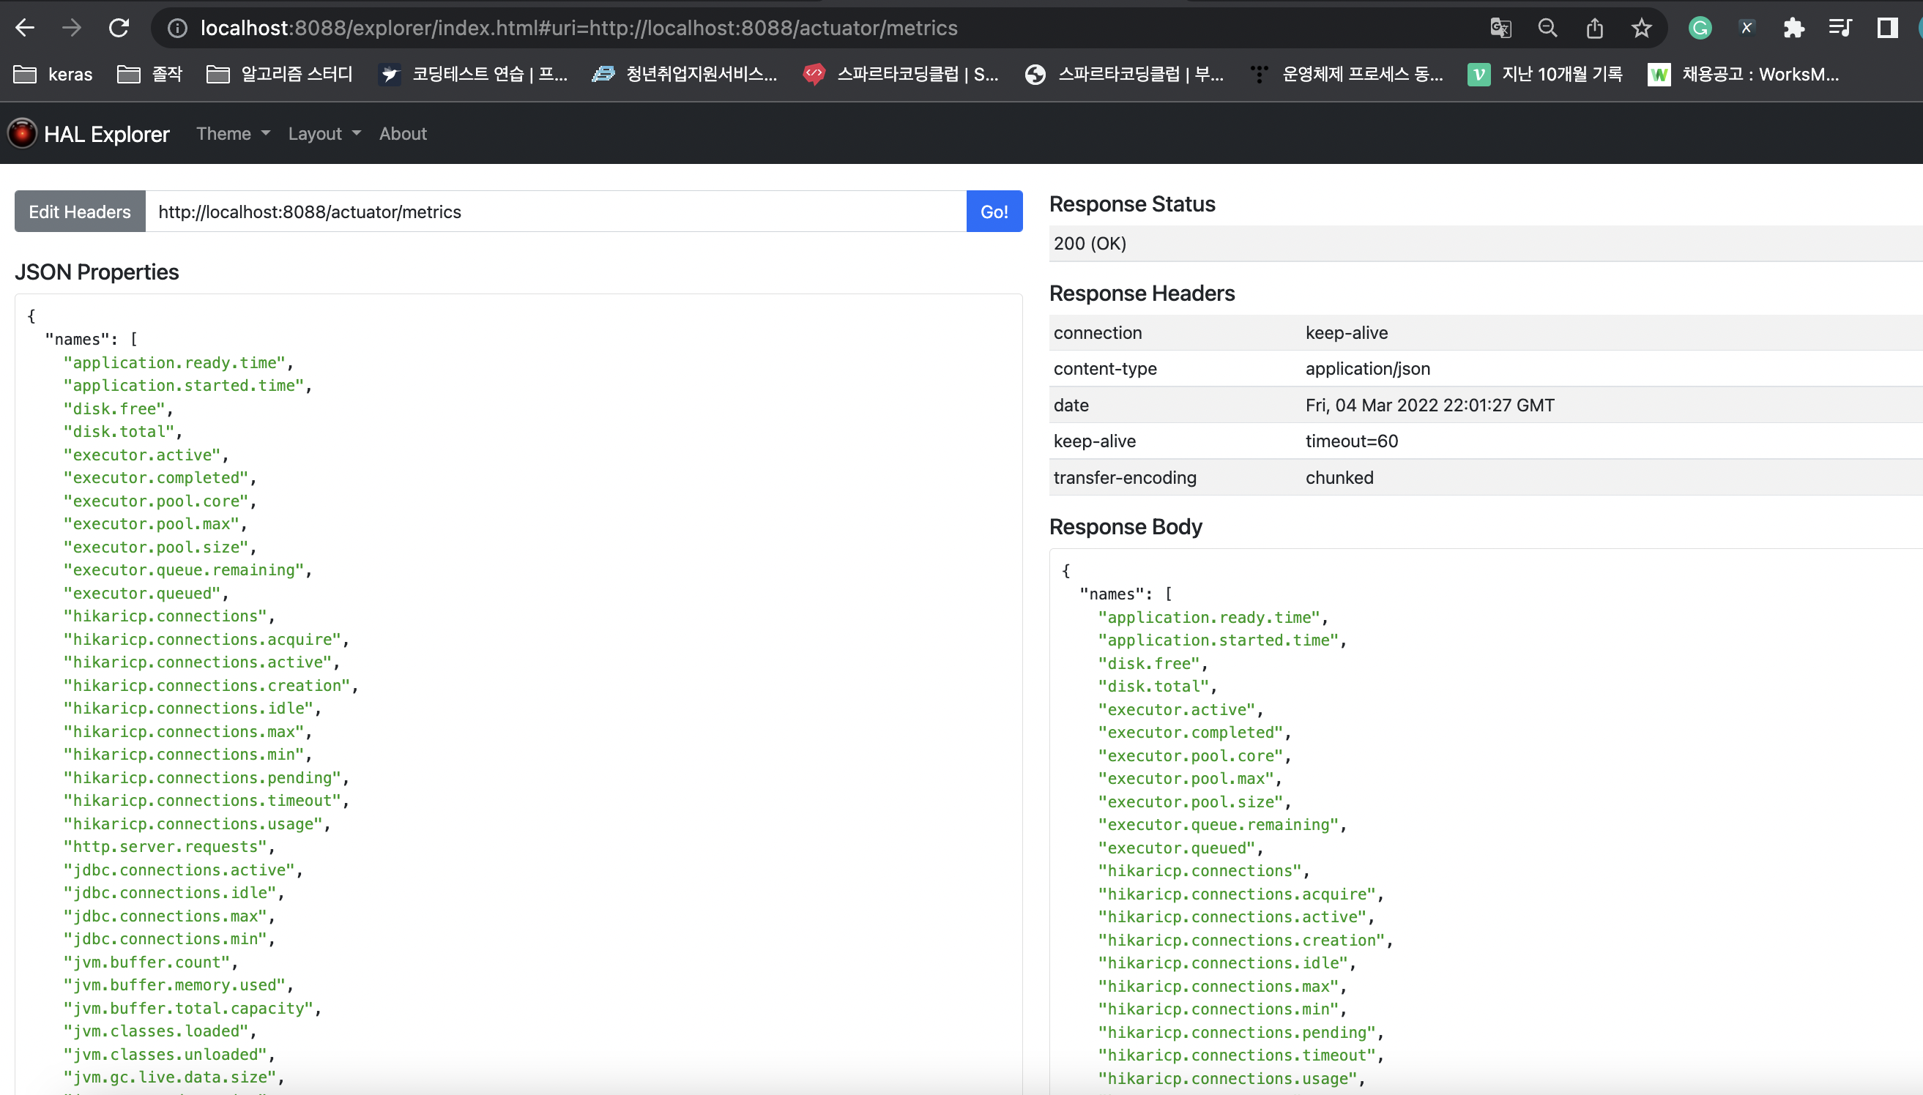Click the site information icon in address bar
Viewport: 1923px width, 1095px height.
(x=177, y=28)
